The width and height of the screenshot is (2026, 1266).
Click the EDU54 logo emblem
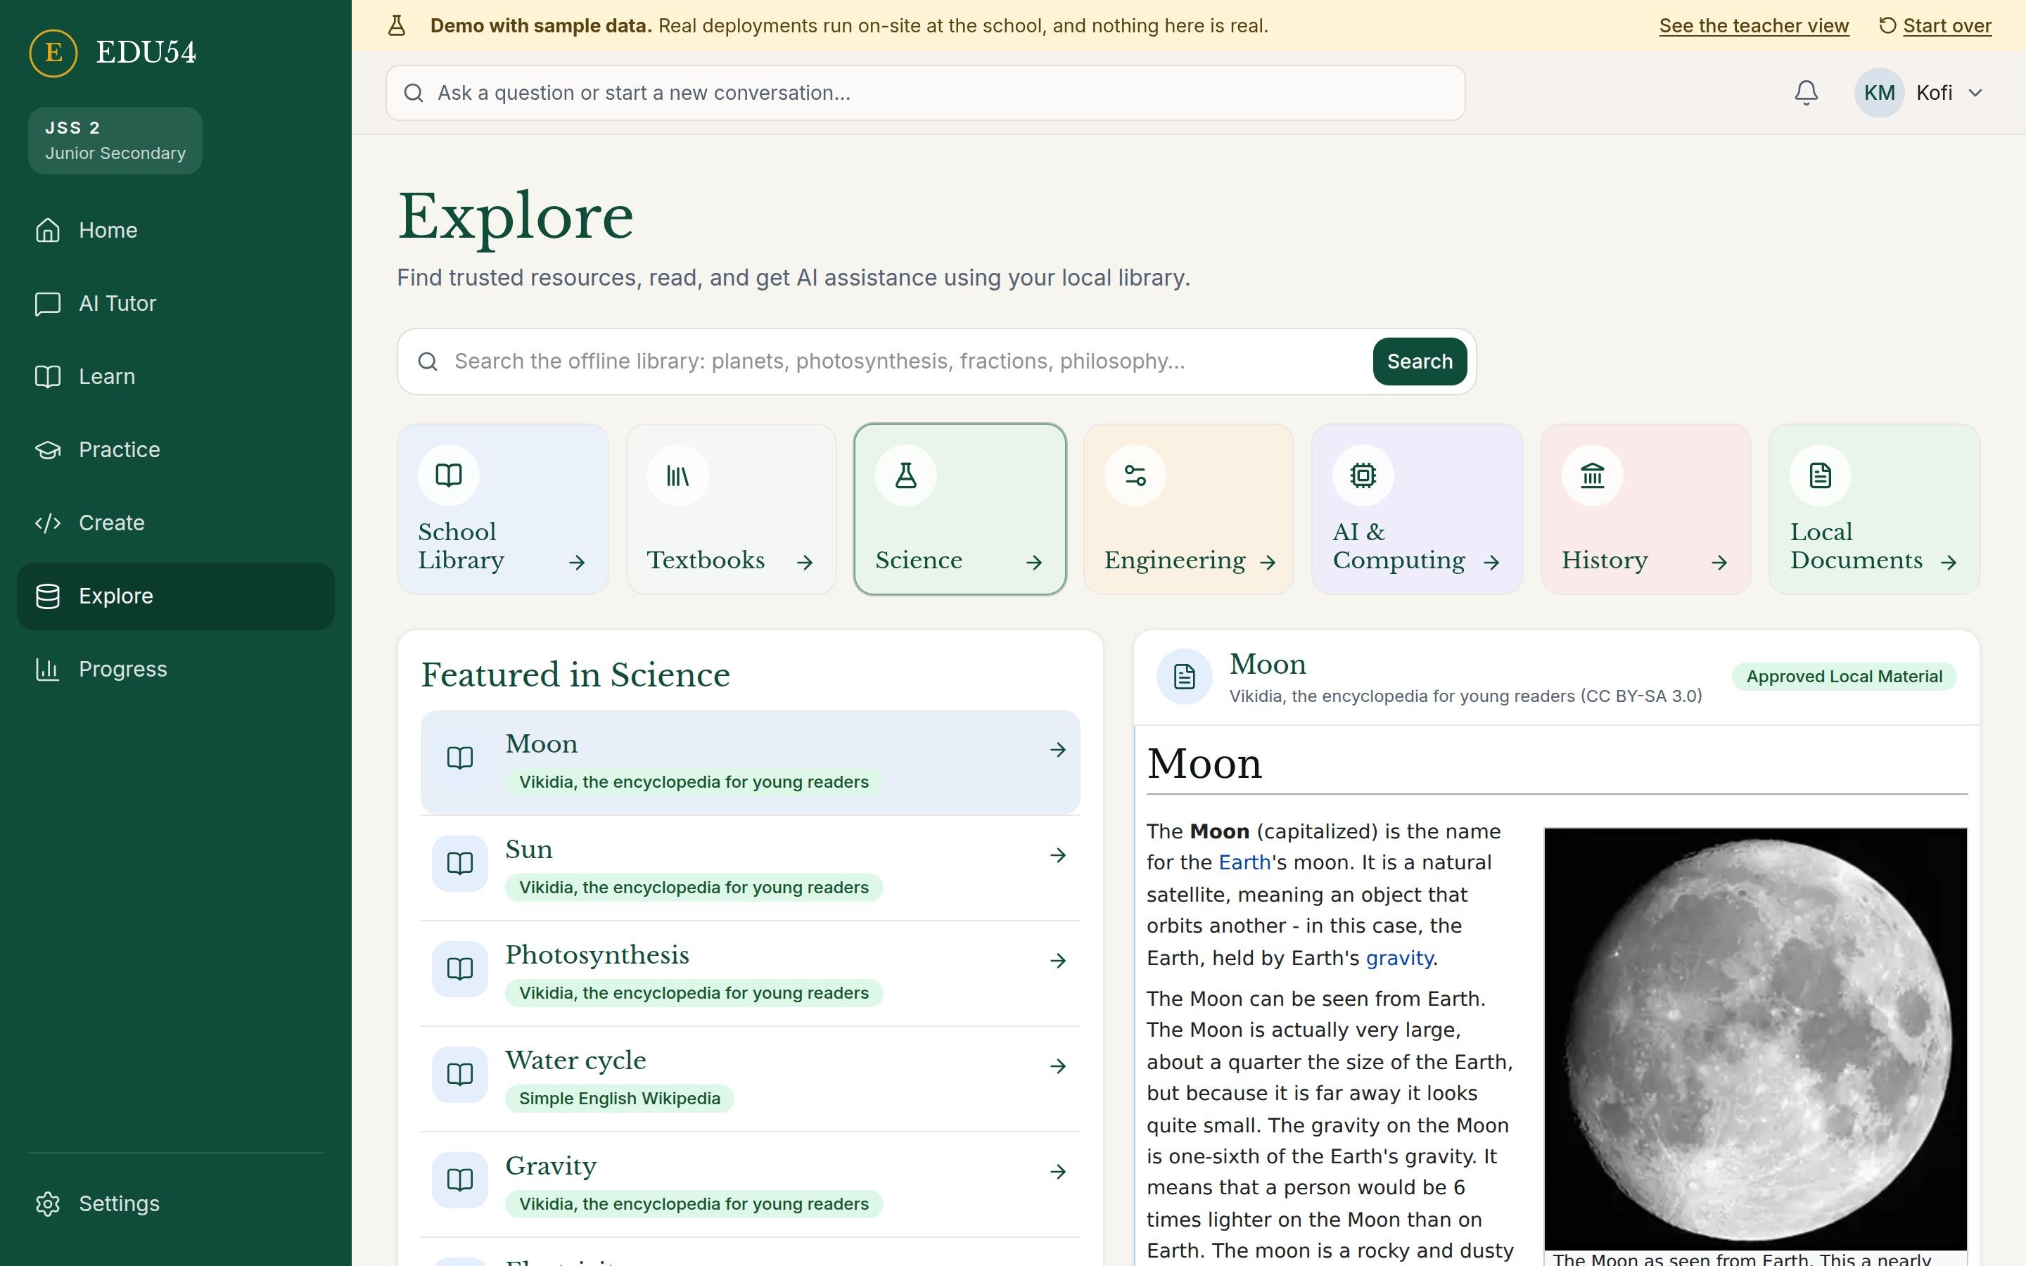click(x=53, y=53)
